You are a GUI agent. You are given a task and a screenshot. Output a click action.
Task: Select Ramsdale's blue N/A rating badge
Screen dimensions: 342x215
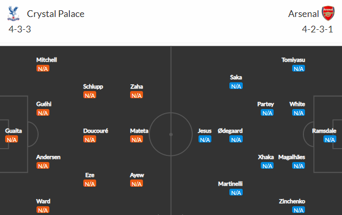330,139
